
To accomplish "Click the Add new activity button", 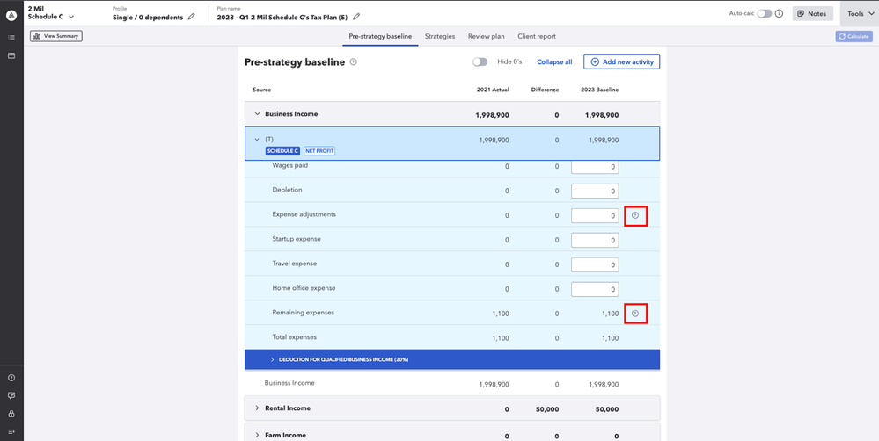I will coord(621,62).
